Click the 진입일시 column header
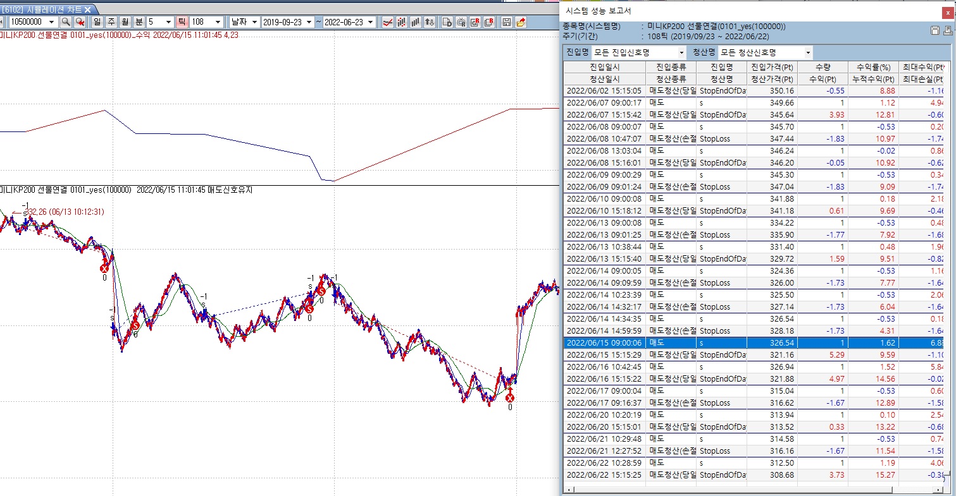 click(x=604, y=67)
